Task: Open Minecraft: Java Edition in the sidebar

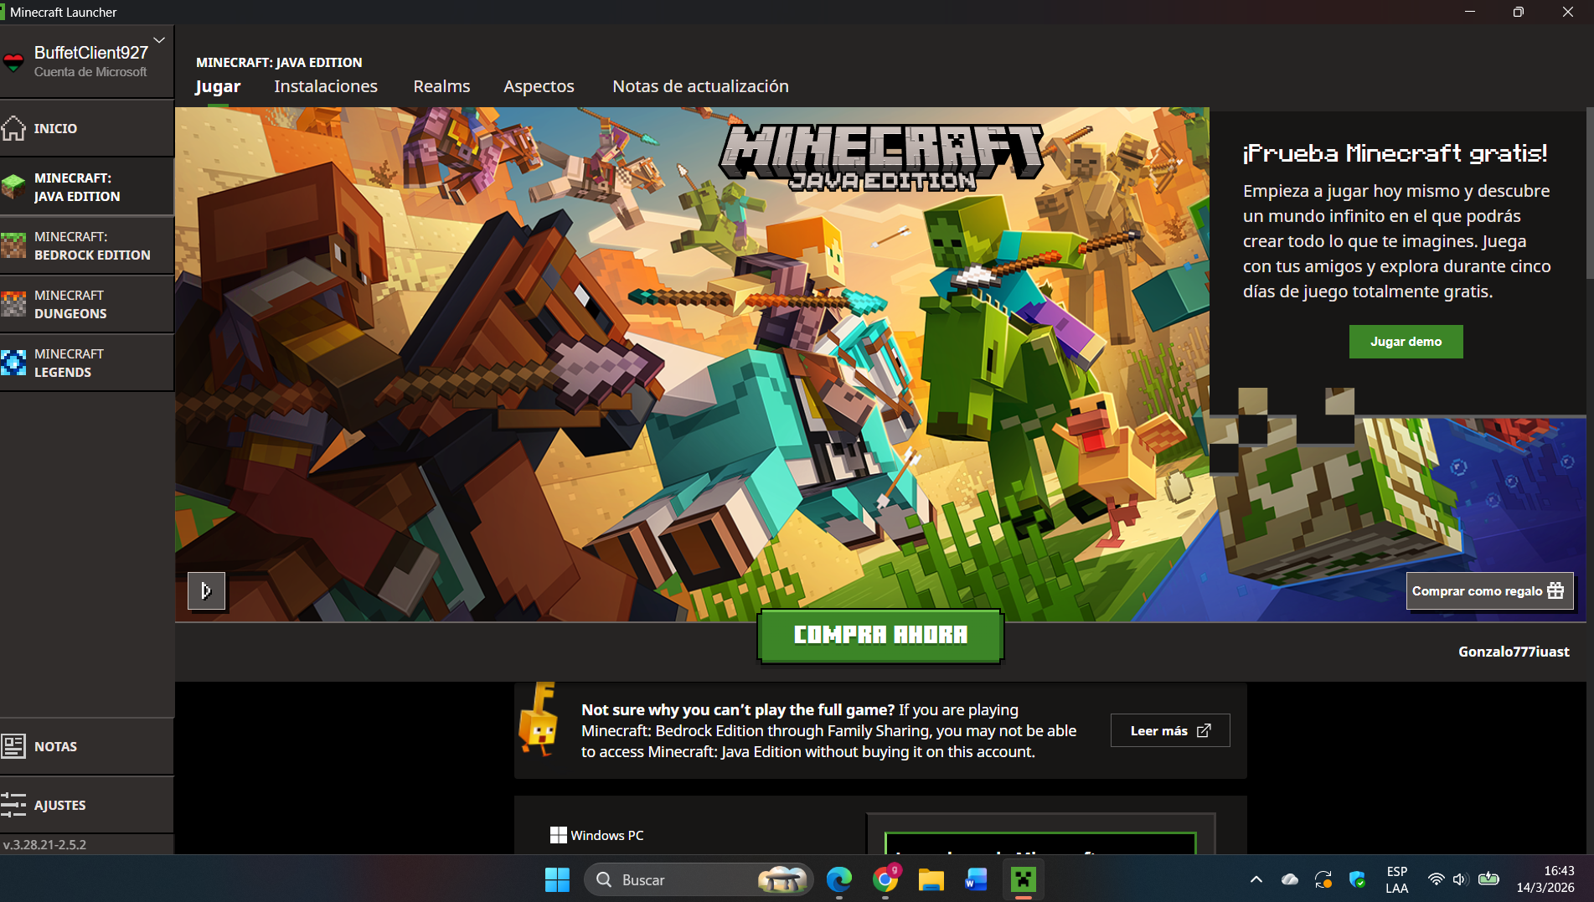Action: click(87, 187)
